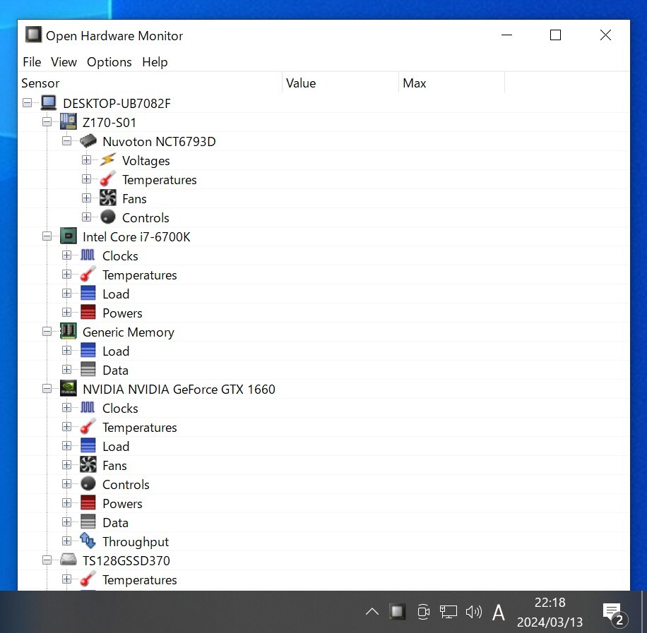The height and width of the screenshot is (633, 647).
Task: Collapse the DESKTOP-UB7082F root node
Action: click(28, 103)
